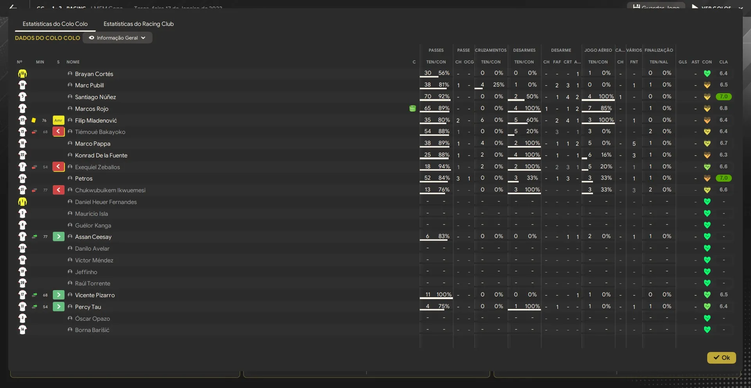Sort by CLA rating column header
This screenshot has width=751, height=388.
pyautogui.click(x=723, y=62)
